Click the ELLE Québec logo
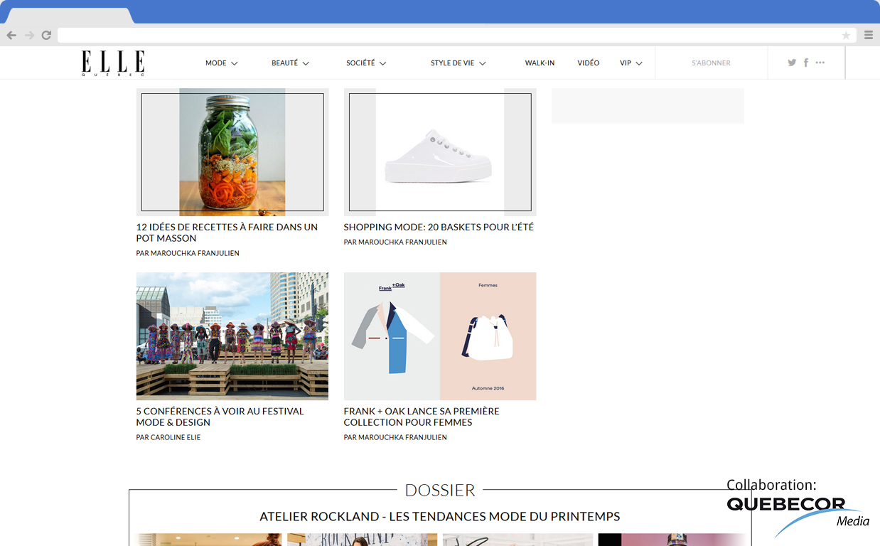Viewport: 880px width, 546px height. click(x=112, y=63)
